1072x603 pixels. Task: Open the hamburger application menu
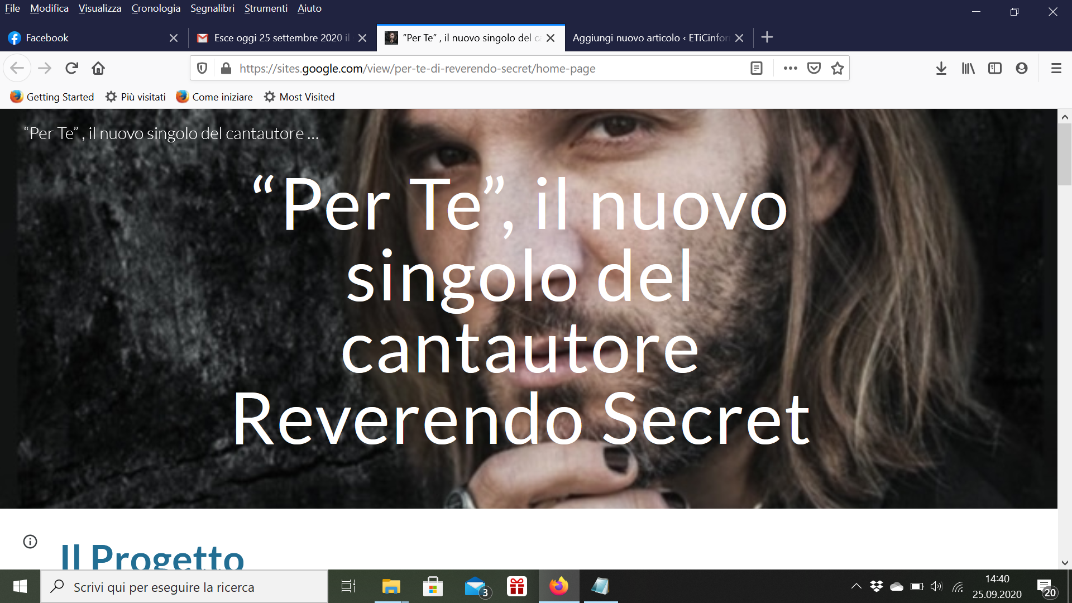[x=1056, y=68]
